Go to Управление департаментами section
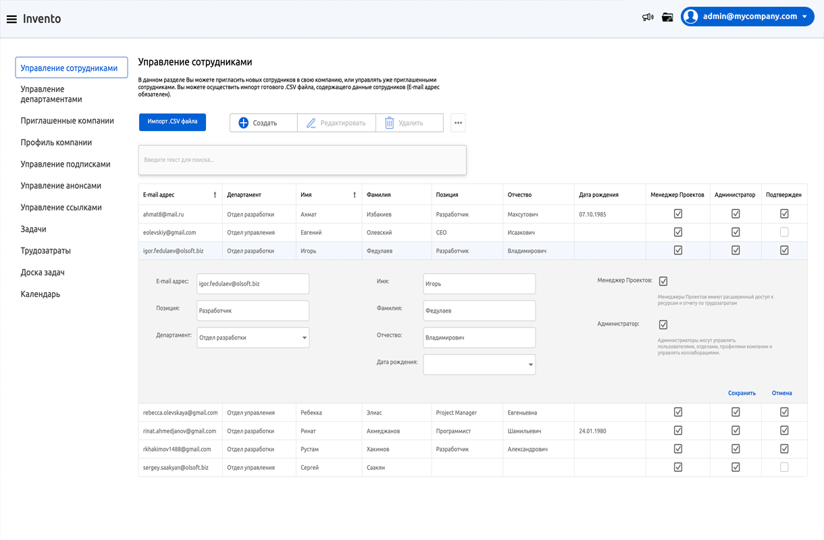Screen dimensions: 824x540 point(51,94)
